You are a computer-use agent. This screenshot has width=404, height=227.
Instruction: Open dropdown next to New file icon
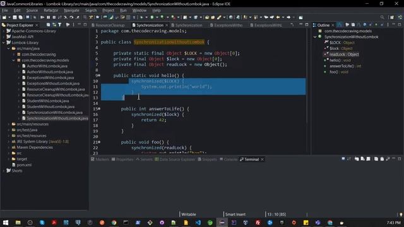pos(9,17)
